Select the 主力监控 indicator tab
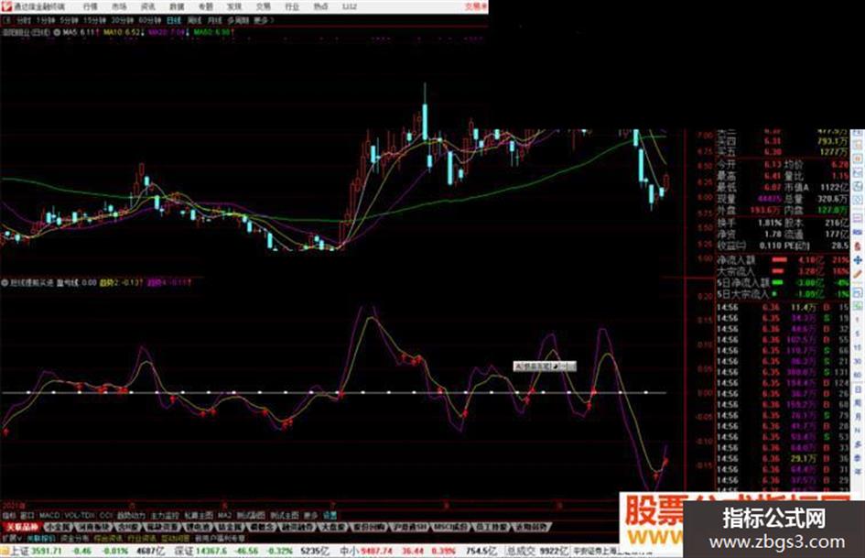Viewport: 865px width, 558px height. (x=165, y=516)
